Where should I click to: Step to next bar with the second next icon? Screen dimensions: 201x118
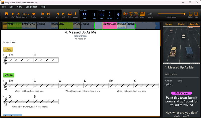coord(63,14)
